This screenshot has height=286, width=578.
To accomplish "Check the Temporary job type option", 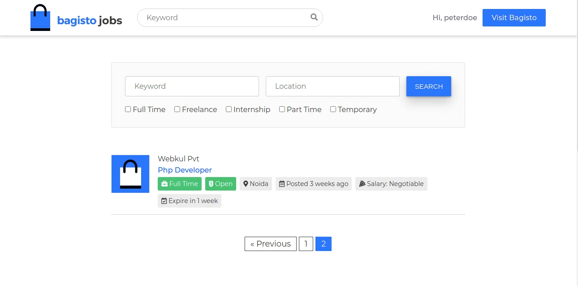I will pyautogui.click(x=333, y=109).
